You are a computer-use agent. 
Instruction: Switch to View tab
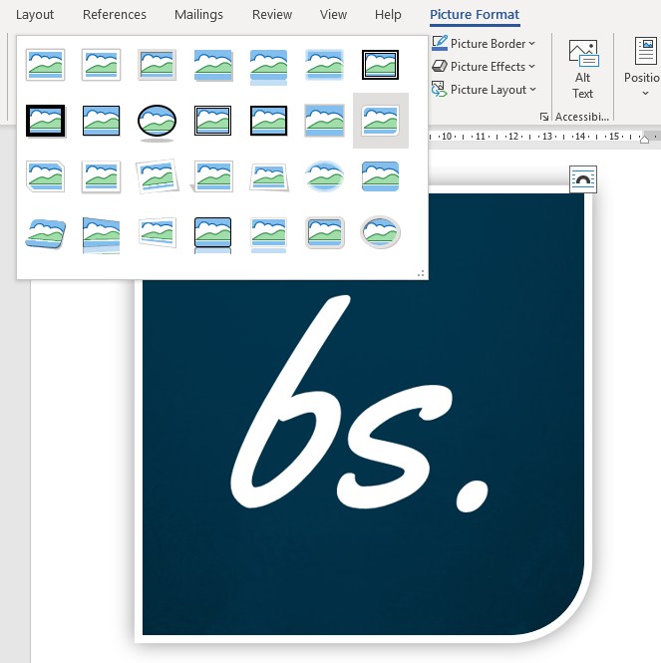(333, 14)
